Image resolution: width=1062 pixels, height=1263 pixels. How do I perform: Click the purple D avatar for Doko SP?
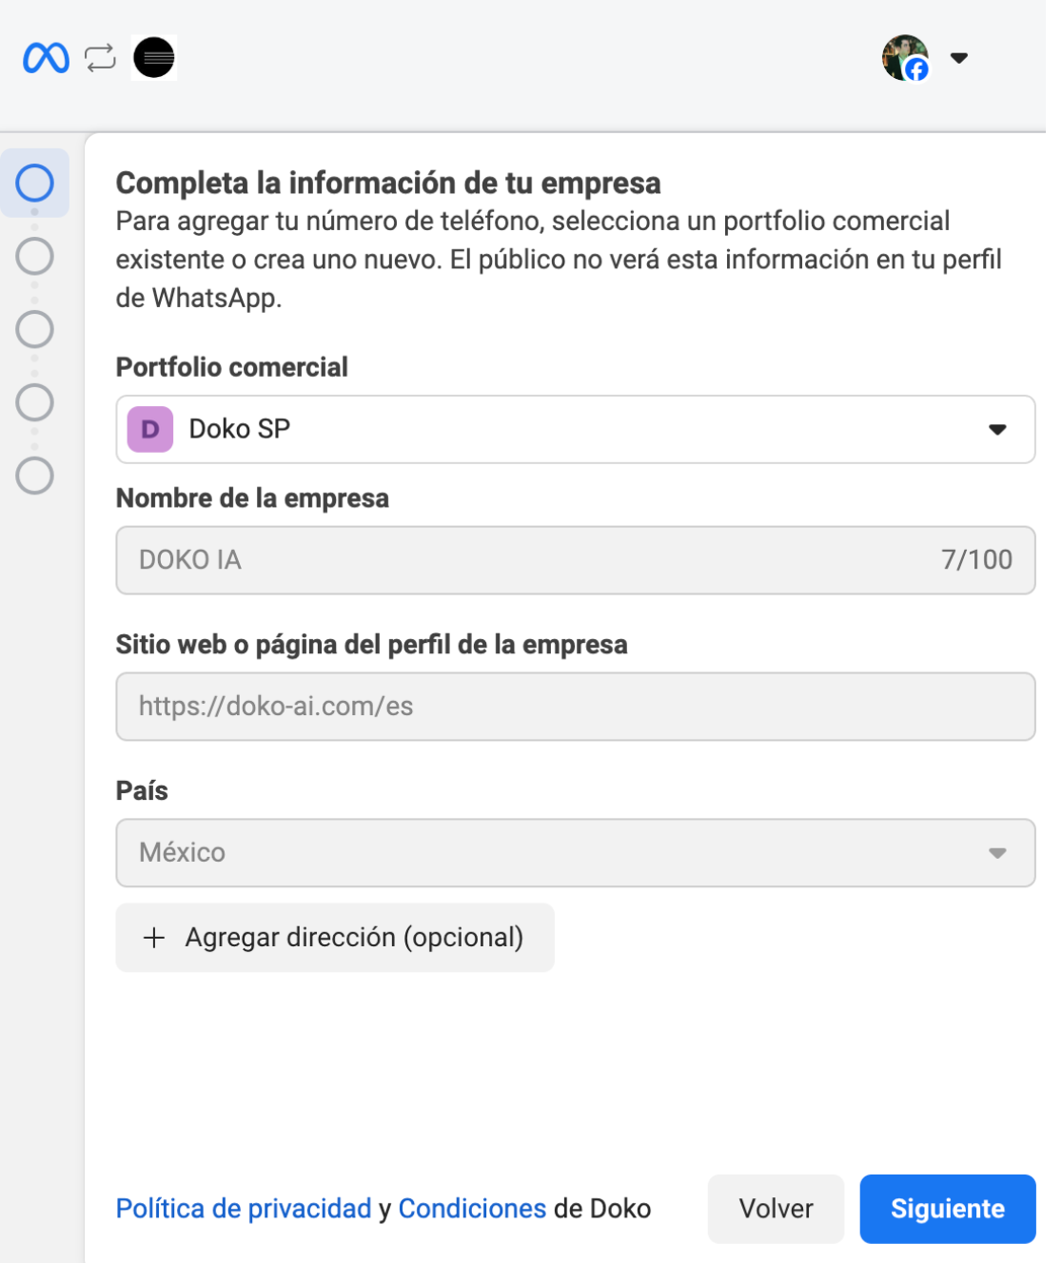149,429
